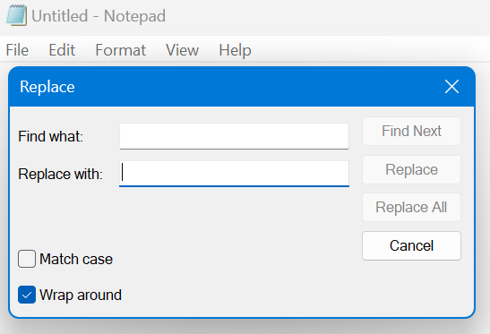Click the Find what text field
The width and height of the screenshot is (490, 334).
click(x=234, y=136)
